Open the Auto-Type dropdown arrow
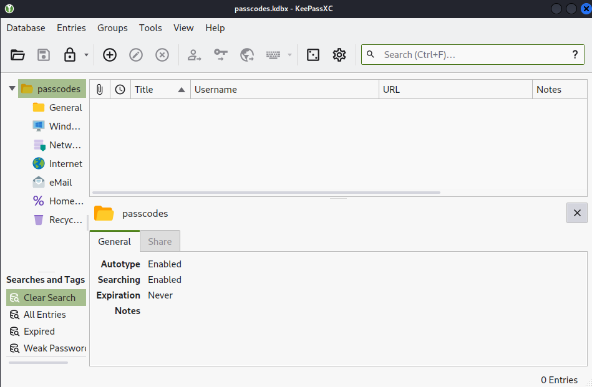 289,55
